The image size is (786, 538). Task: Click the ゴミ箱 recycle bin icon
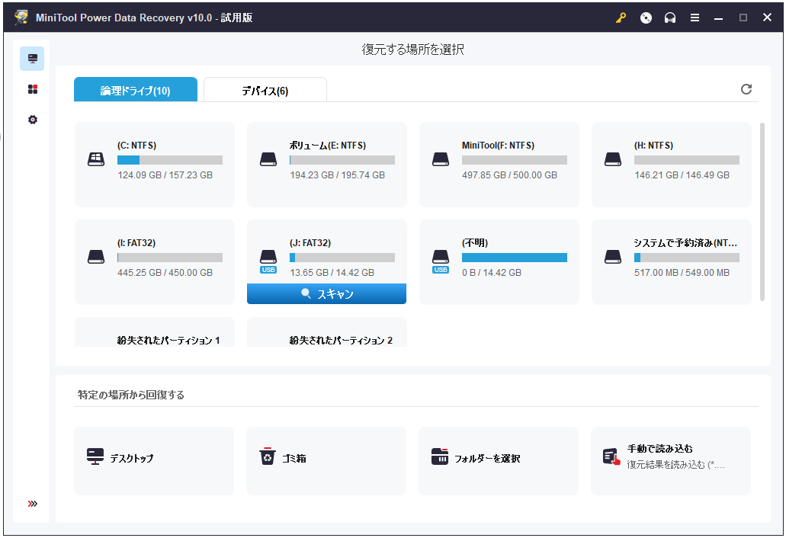pyautogui.click(x=267, y=457)
